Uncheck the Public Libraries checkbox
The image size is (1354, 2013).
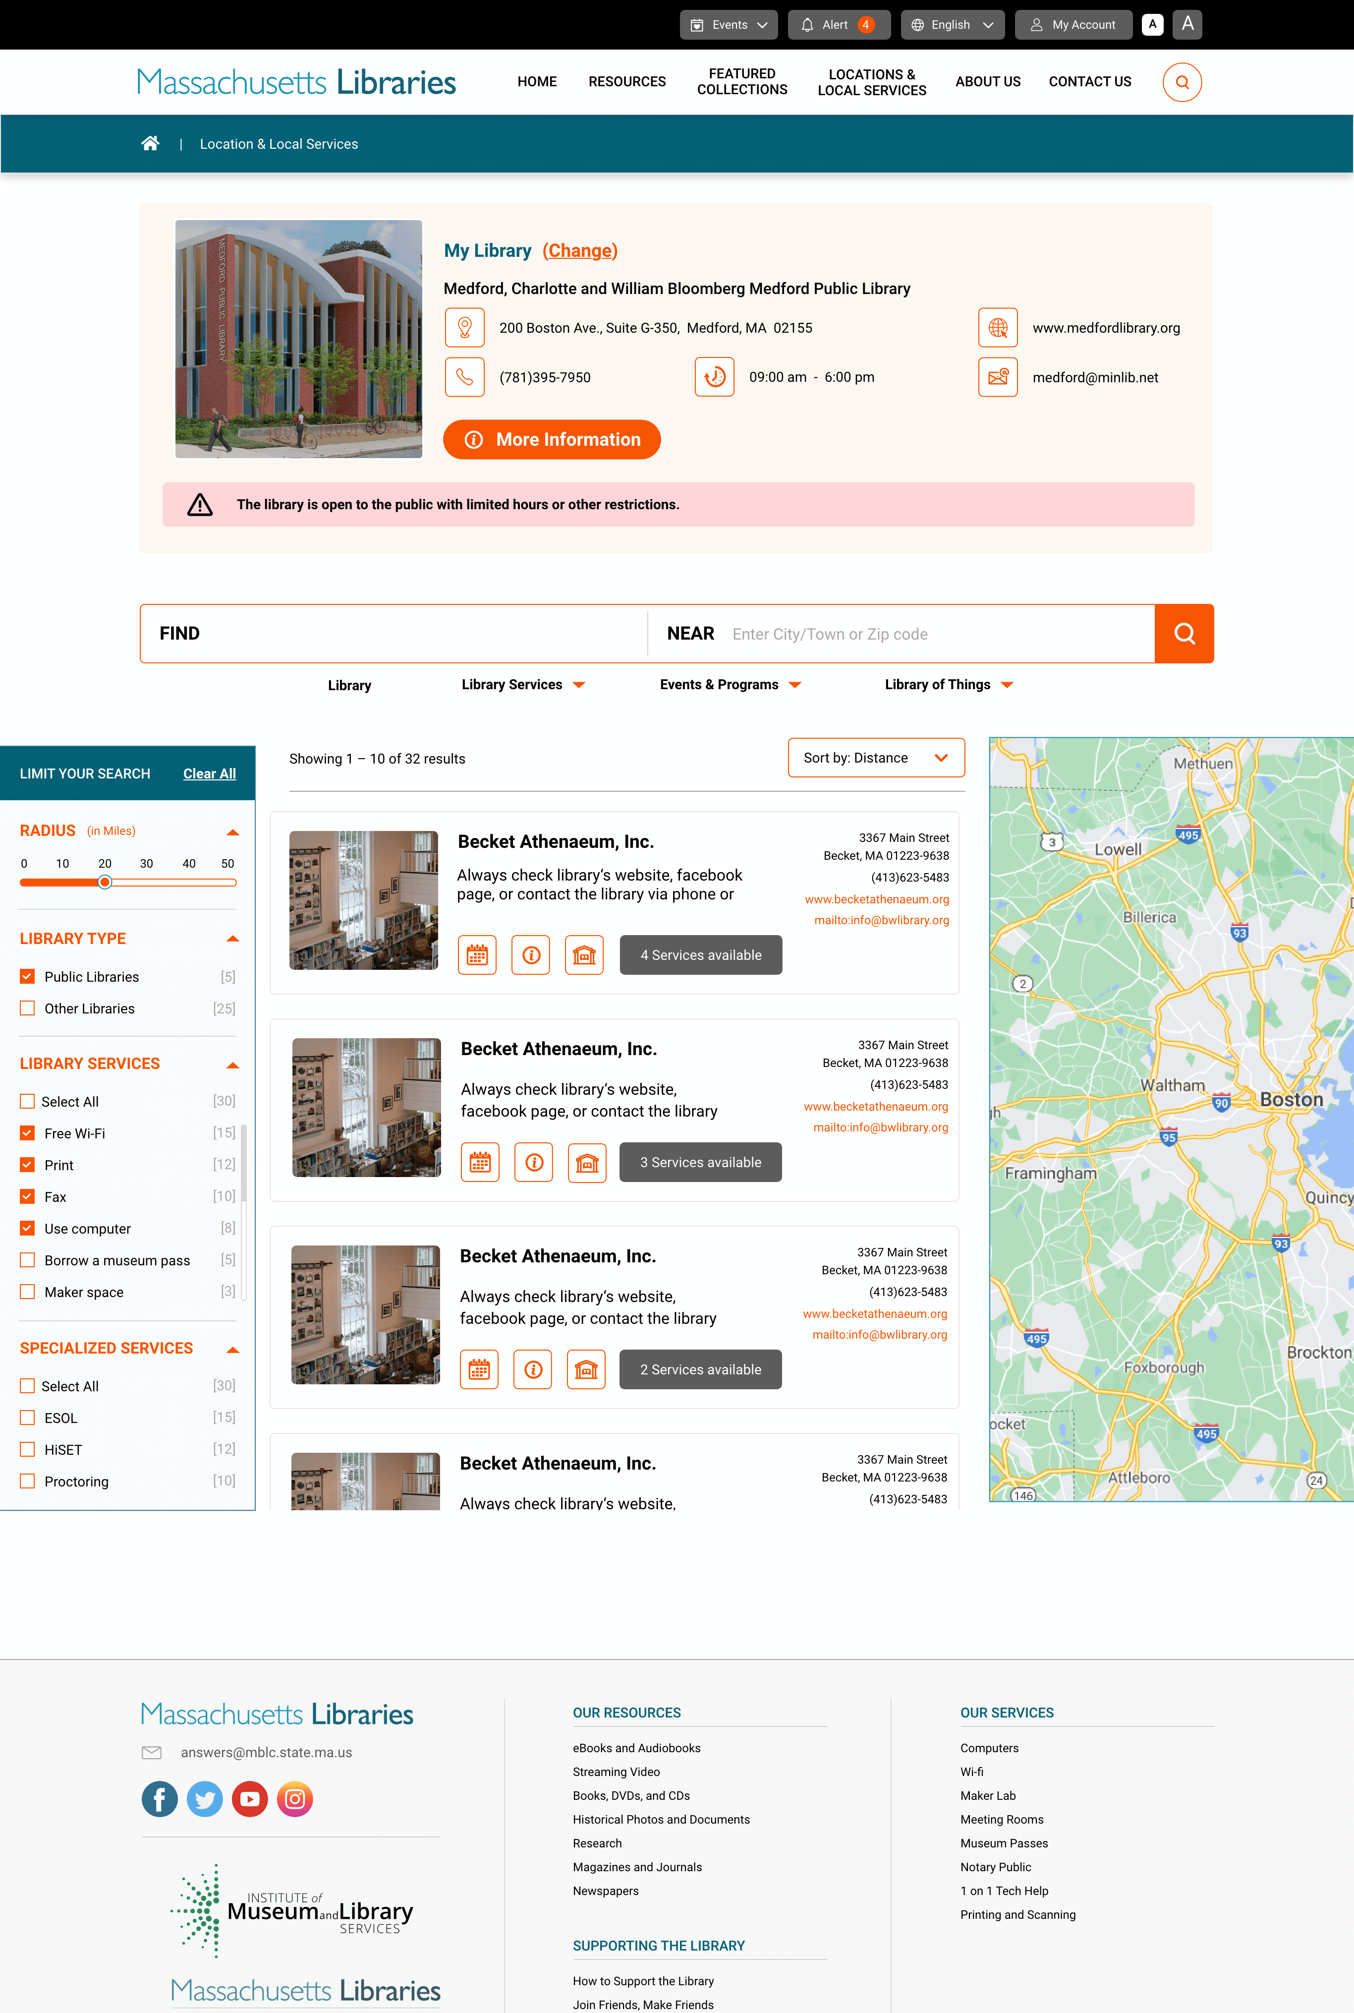point(28,976)
